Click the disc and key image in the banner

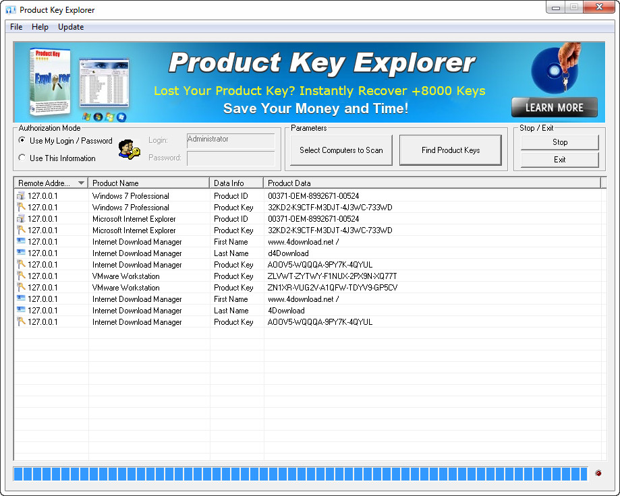(557, 68)
